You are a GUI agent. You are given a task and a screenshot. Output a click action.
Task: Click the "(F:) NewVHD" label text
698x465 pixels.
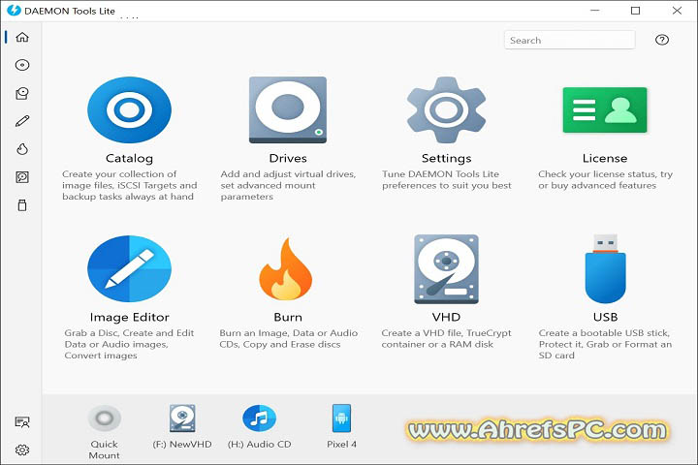coord(182,444)
